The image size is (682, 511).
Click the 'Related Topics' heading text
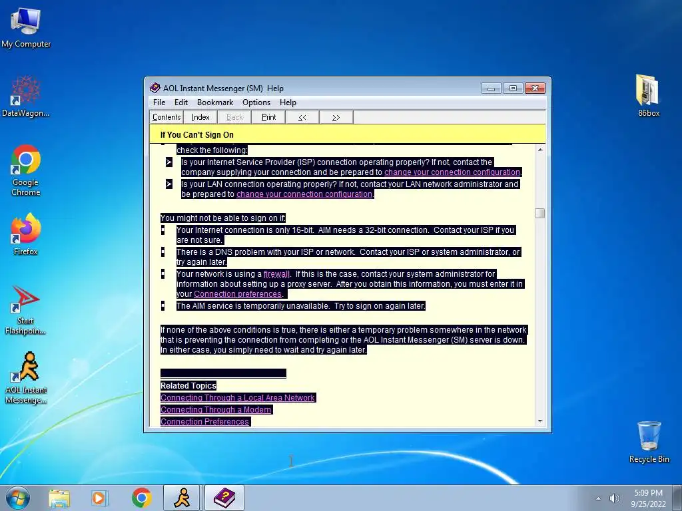click(188, 386)
